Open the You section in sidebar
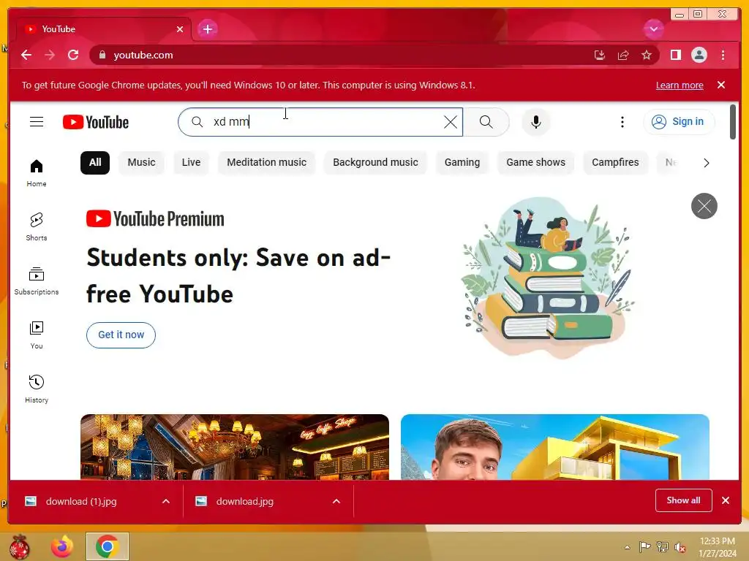749x561 pixels. 37,335
